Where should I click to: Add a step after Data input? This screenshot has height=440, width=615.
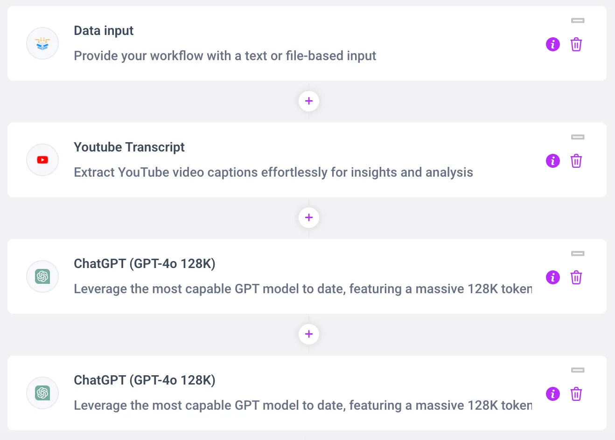309,101
